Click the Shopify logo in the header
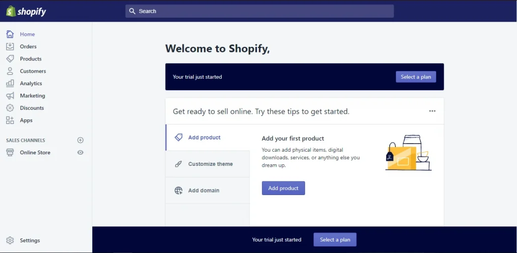This screenshot has height=253, width=517. tap(26, 11)
